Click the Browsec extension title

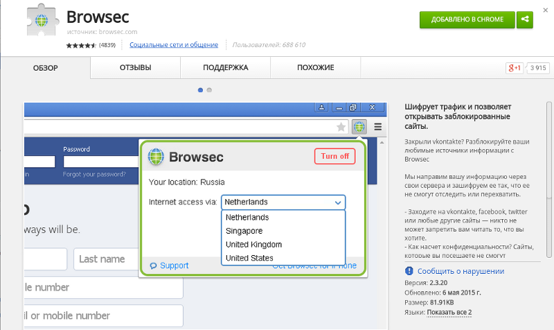point(98,17)
